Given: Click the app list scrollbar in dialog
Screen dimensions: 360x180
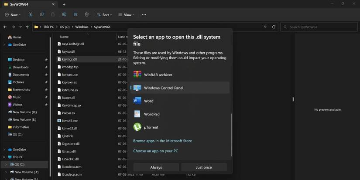Looking at the screenshot, I should [231, 135].
